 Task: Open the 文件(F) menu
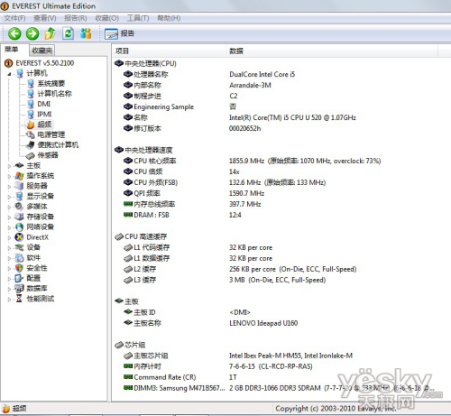click(x=14, y=18)
